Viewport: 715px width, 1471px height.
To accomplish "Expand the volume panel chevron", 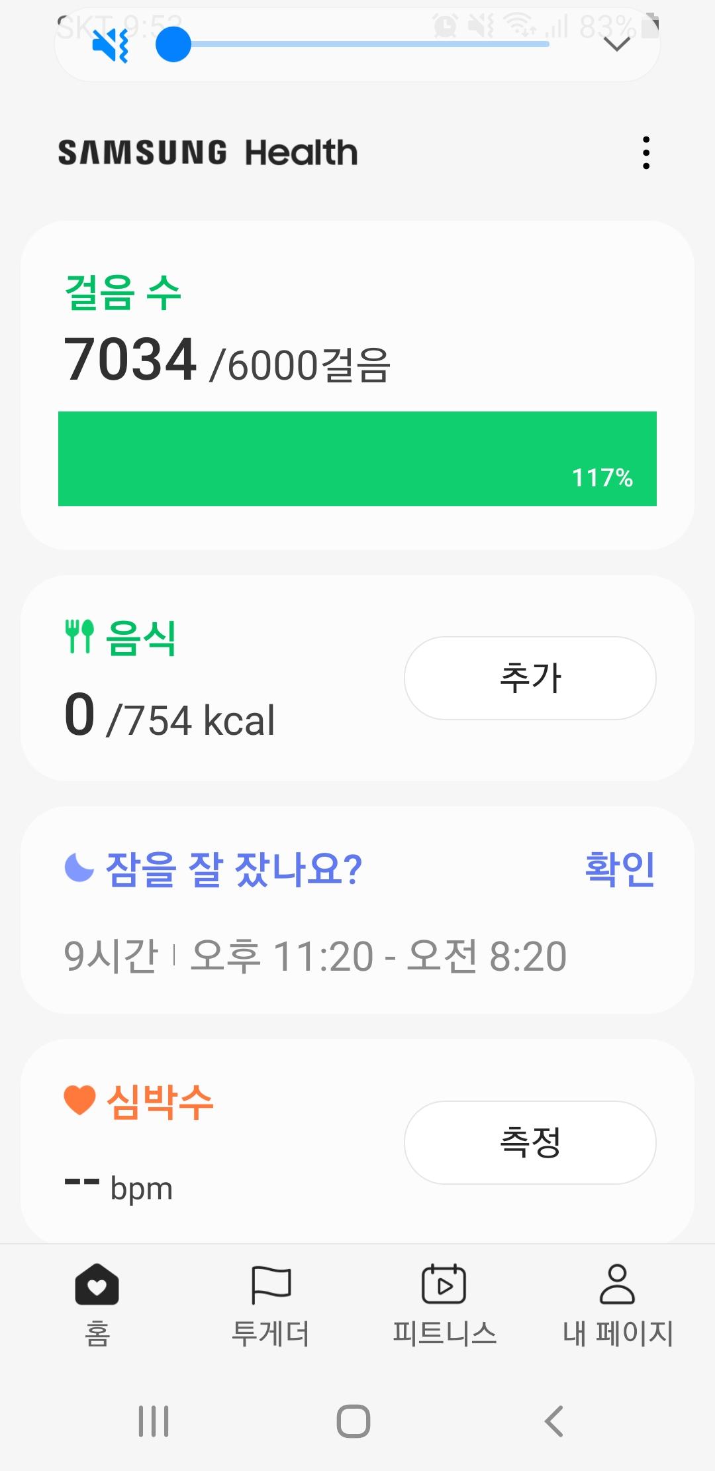I will (617, 44).
